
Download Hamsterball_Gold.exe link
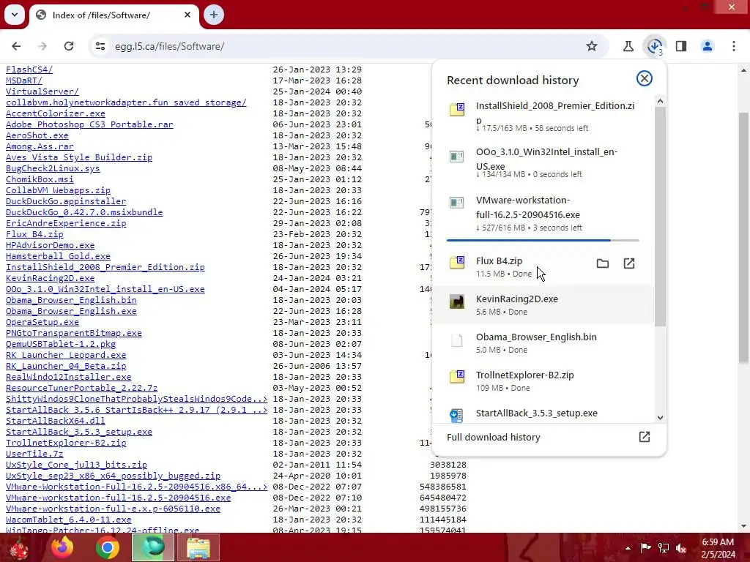click(58, 256)
